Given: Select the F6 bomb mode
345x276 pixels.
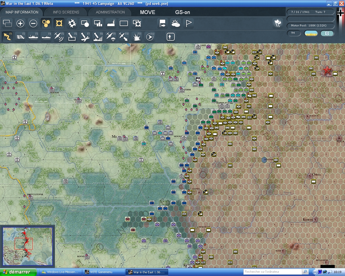Looking at the screenshot, I should (72, 37).
